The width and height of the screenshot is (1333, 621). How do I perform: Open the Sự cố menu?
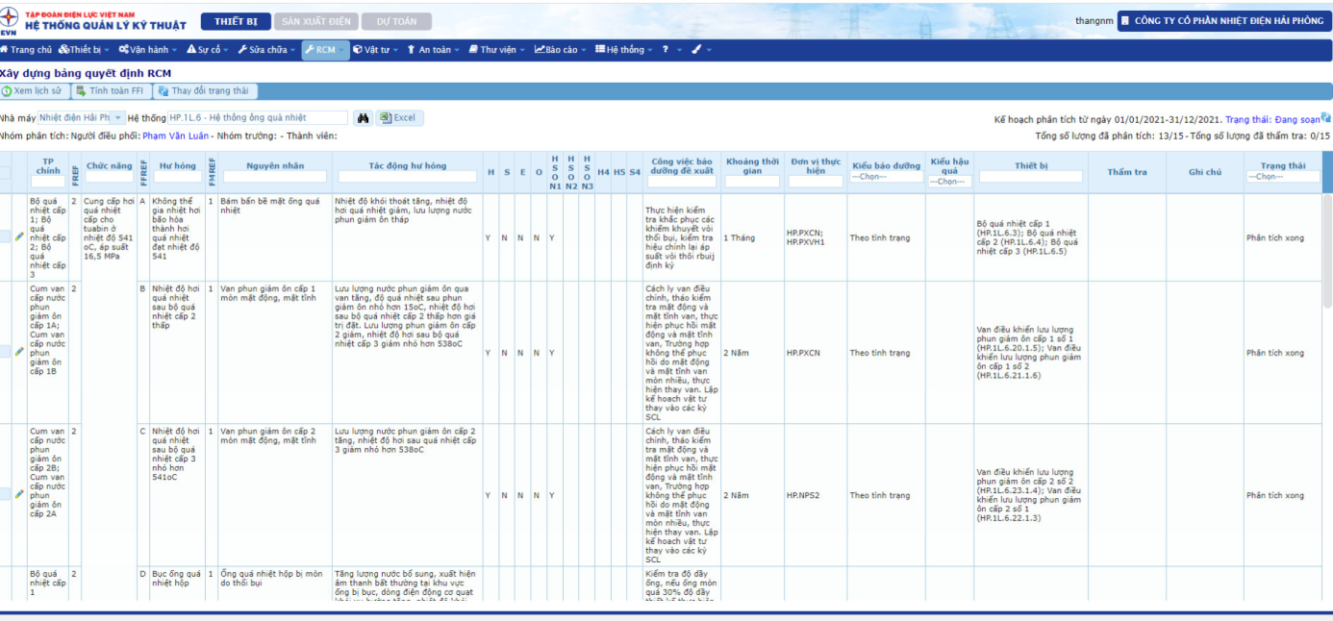[x=208, y=50]
